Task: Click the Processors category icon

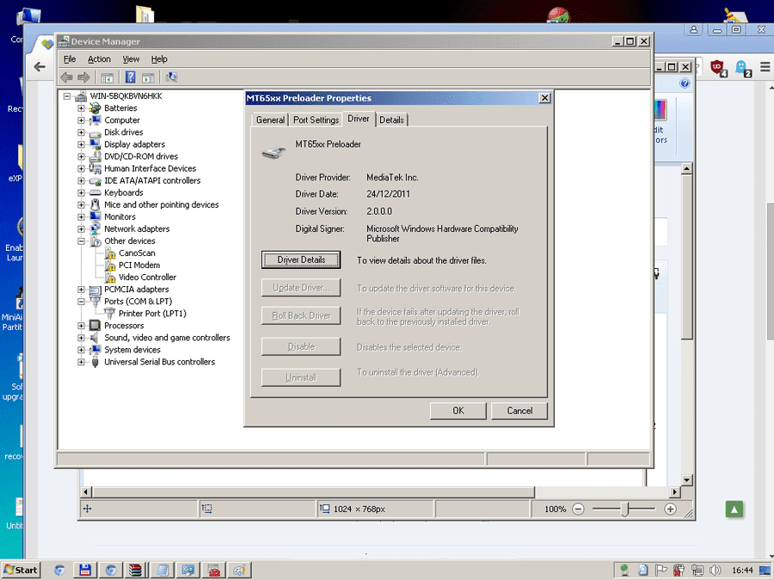Action: pos(95,326)
